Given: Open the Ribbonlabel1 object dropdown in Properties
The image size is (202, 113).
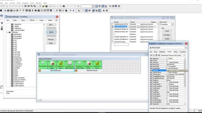Looking at the screenshot, I should tap(186, 48).
